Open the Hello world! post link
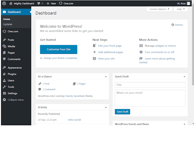The width and height of the screenshot is (194, 145). [x=74, y=120]
